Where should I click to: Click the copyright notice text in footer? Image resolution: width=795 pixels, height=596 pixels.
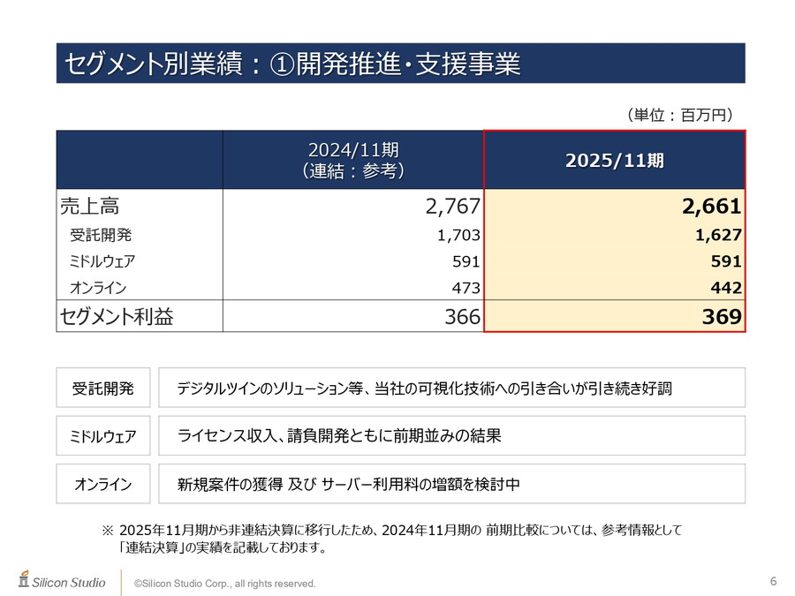point(224,584)
